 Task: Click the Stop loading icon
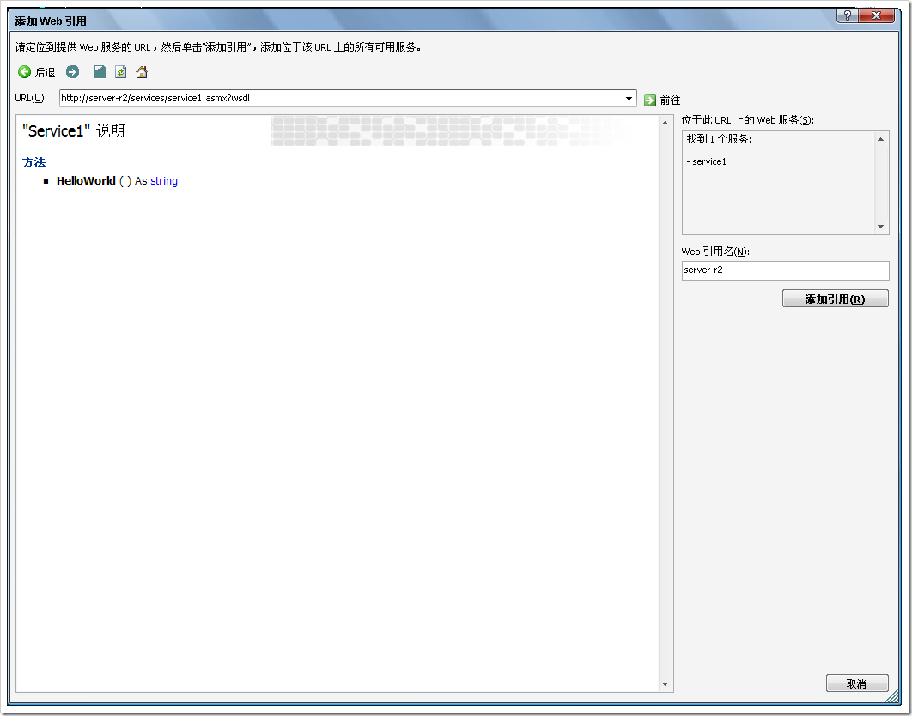(x=100, y=72)
